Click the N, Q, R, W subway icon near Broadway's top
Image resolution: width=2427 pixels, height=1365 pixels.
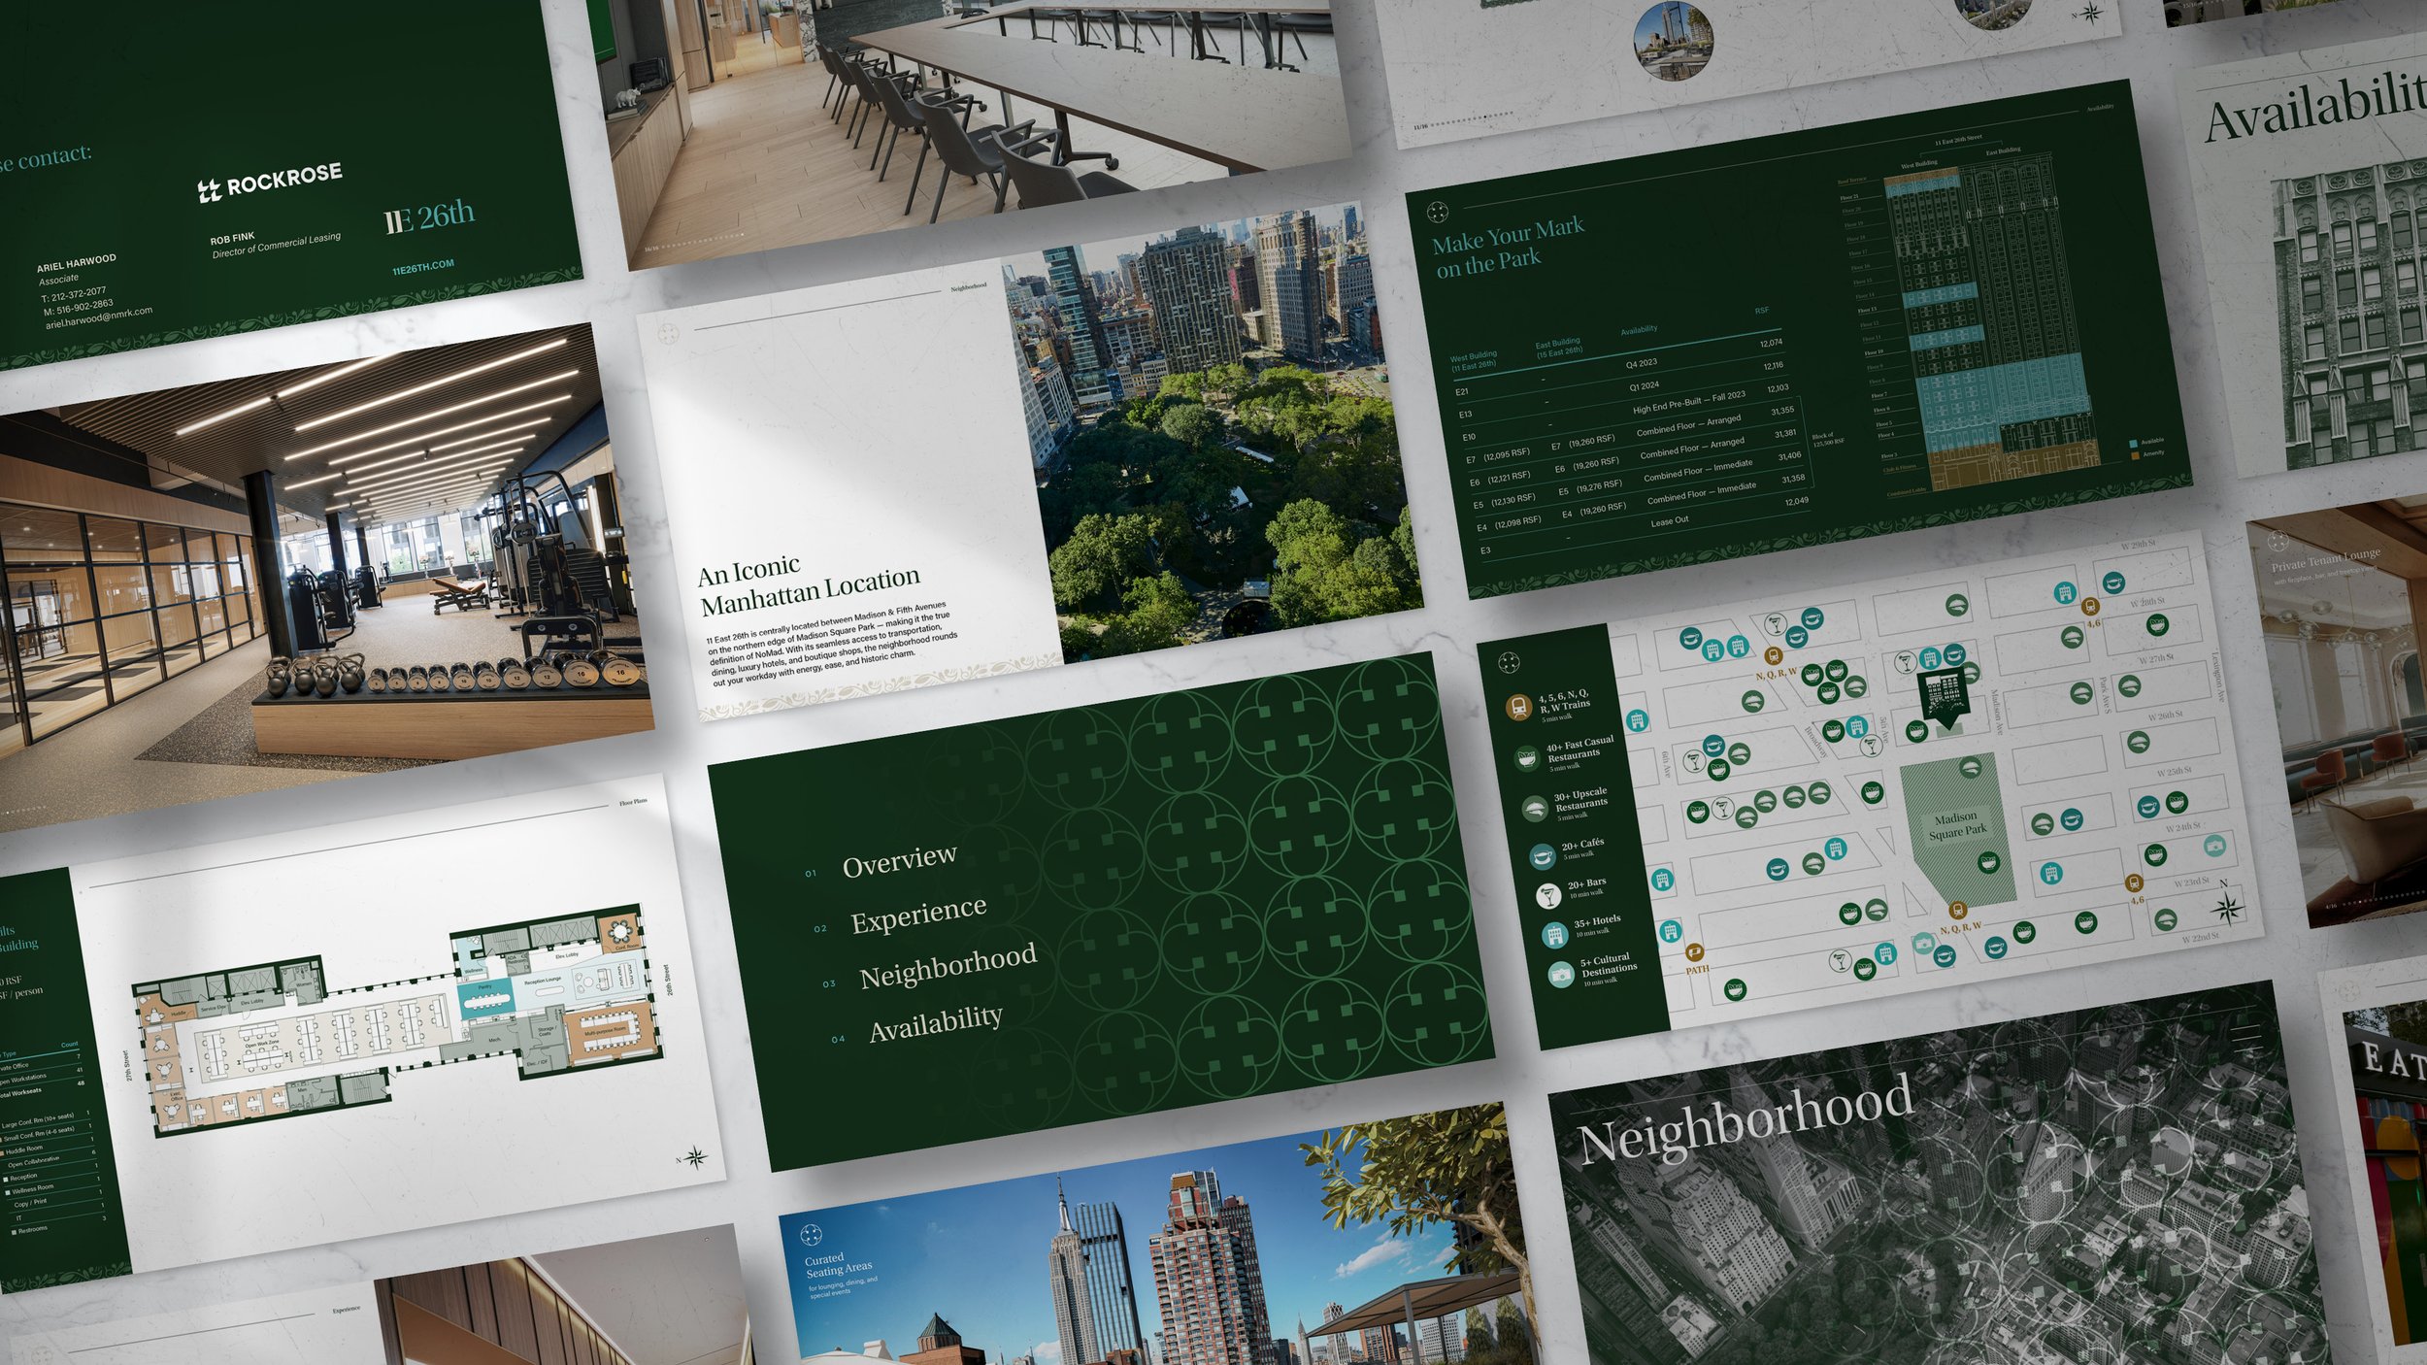[x=1773, y=656]
